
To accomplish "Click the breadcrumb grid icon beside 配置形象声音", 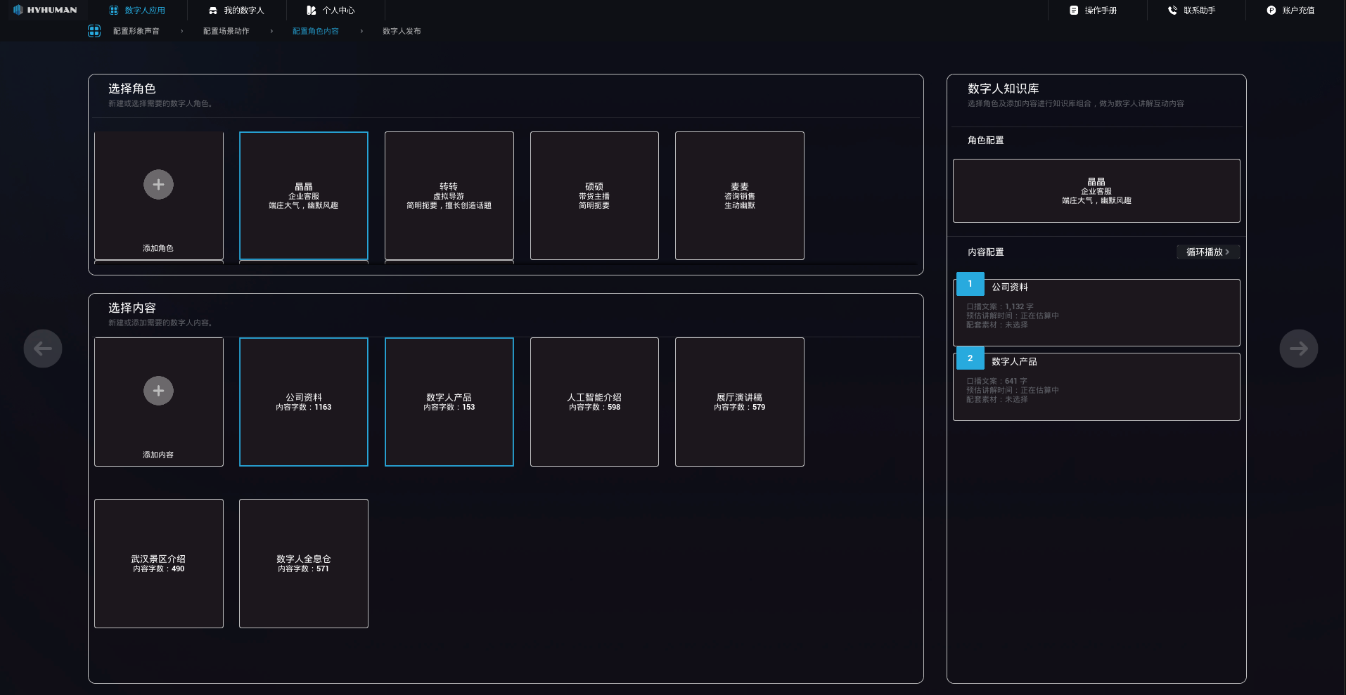I will pos(94,31).
